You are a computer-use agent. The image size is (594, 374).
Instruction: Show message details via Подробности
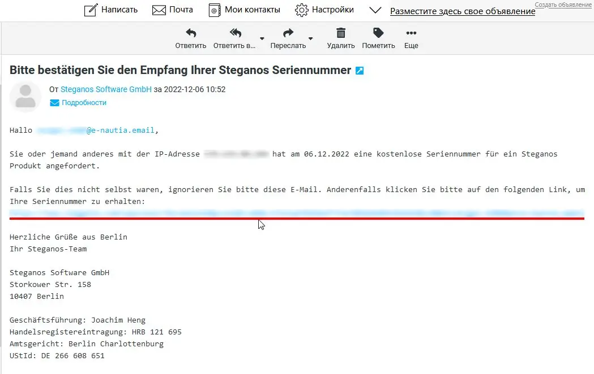(x=84, y=103)
